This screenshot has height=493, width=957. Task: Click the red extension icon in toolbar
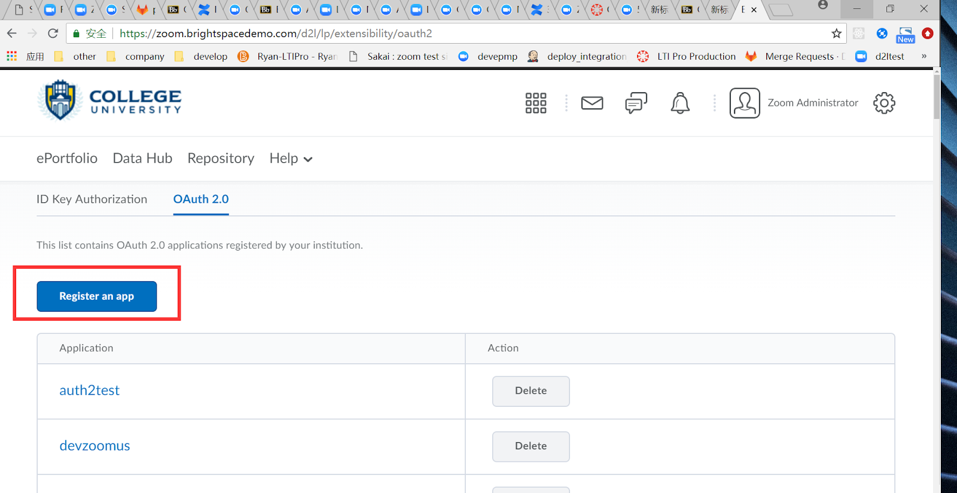coord(928,34)
